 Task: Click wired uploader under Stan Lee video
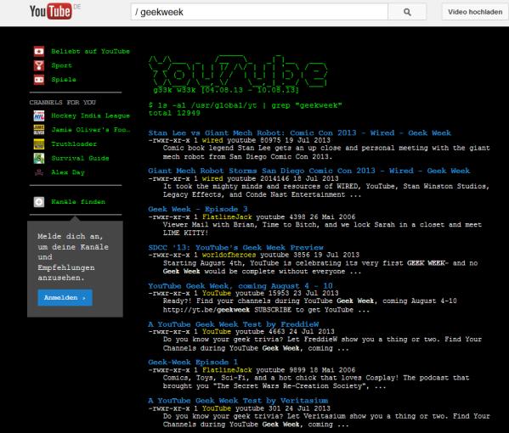[212, 140]
